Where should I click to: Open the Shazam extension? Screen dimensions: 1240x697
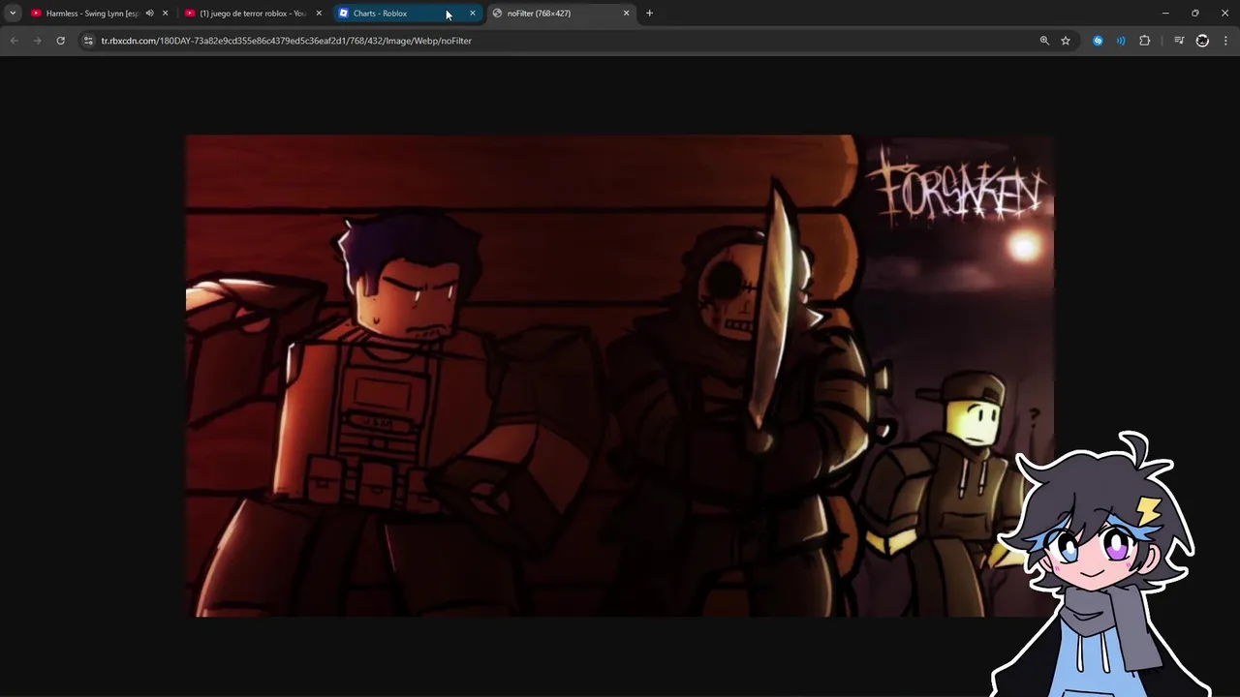coord(1098,41)
